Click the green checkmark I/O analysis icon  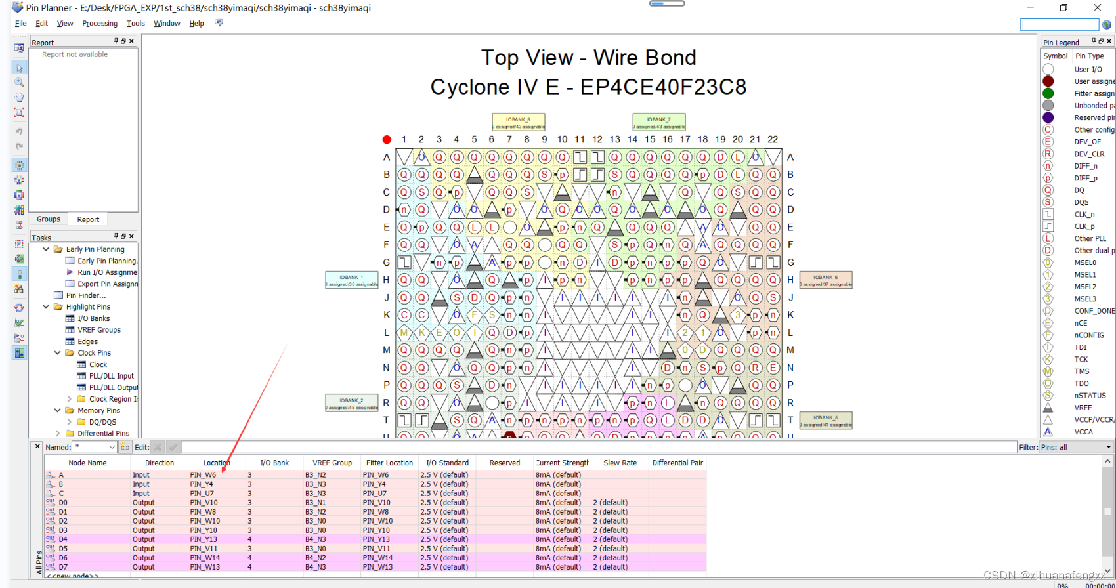tap(19, 323)
